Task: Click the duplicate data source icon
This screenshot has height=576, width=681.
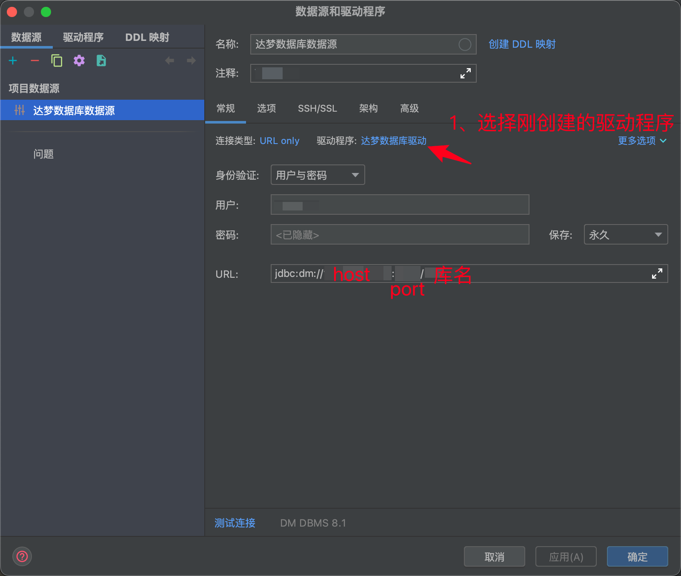Action: (57, 61)
